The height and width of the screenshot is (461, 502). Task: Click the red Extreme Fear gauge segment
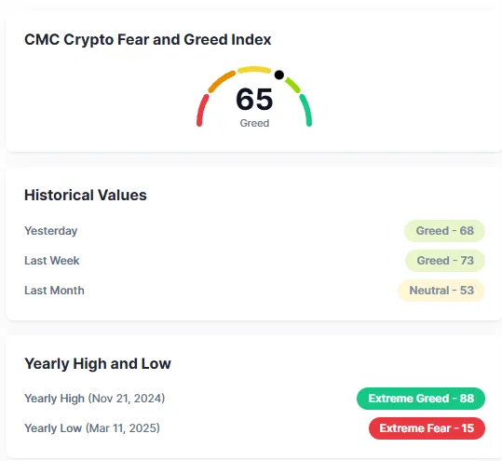(202, 111)
